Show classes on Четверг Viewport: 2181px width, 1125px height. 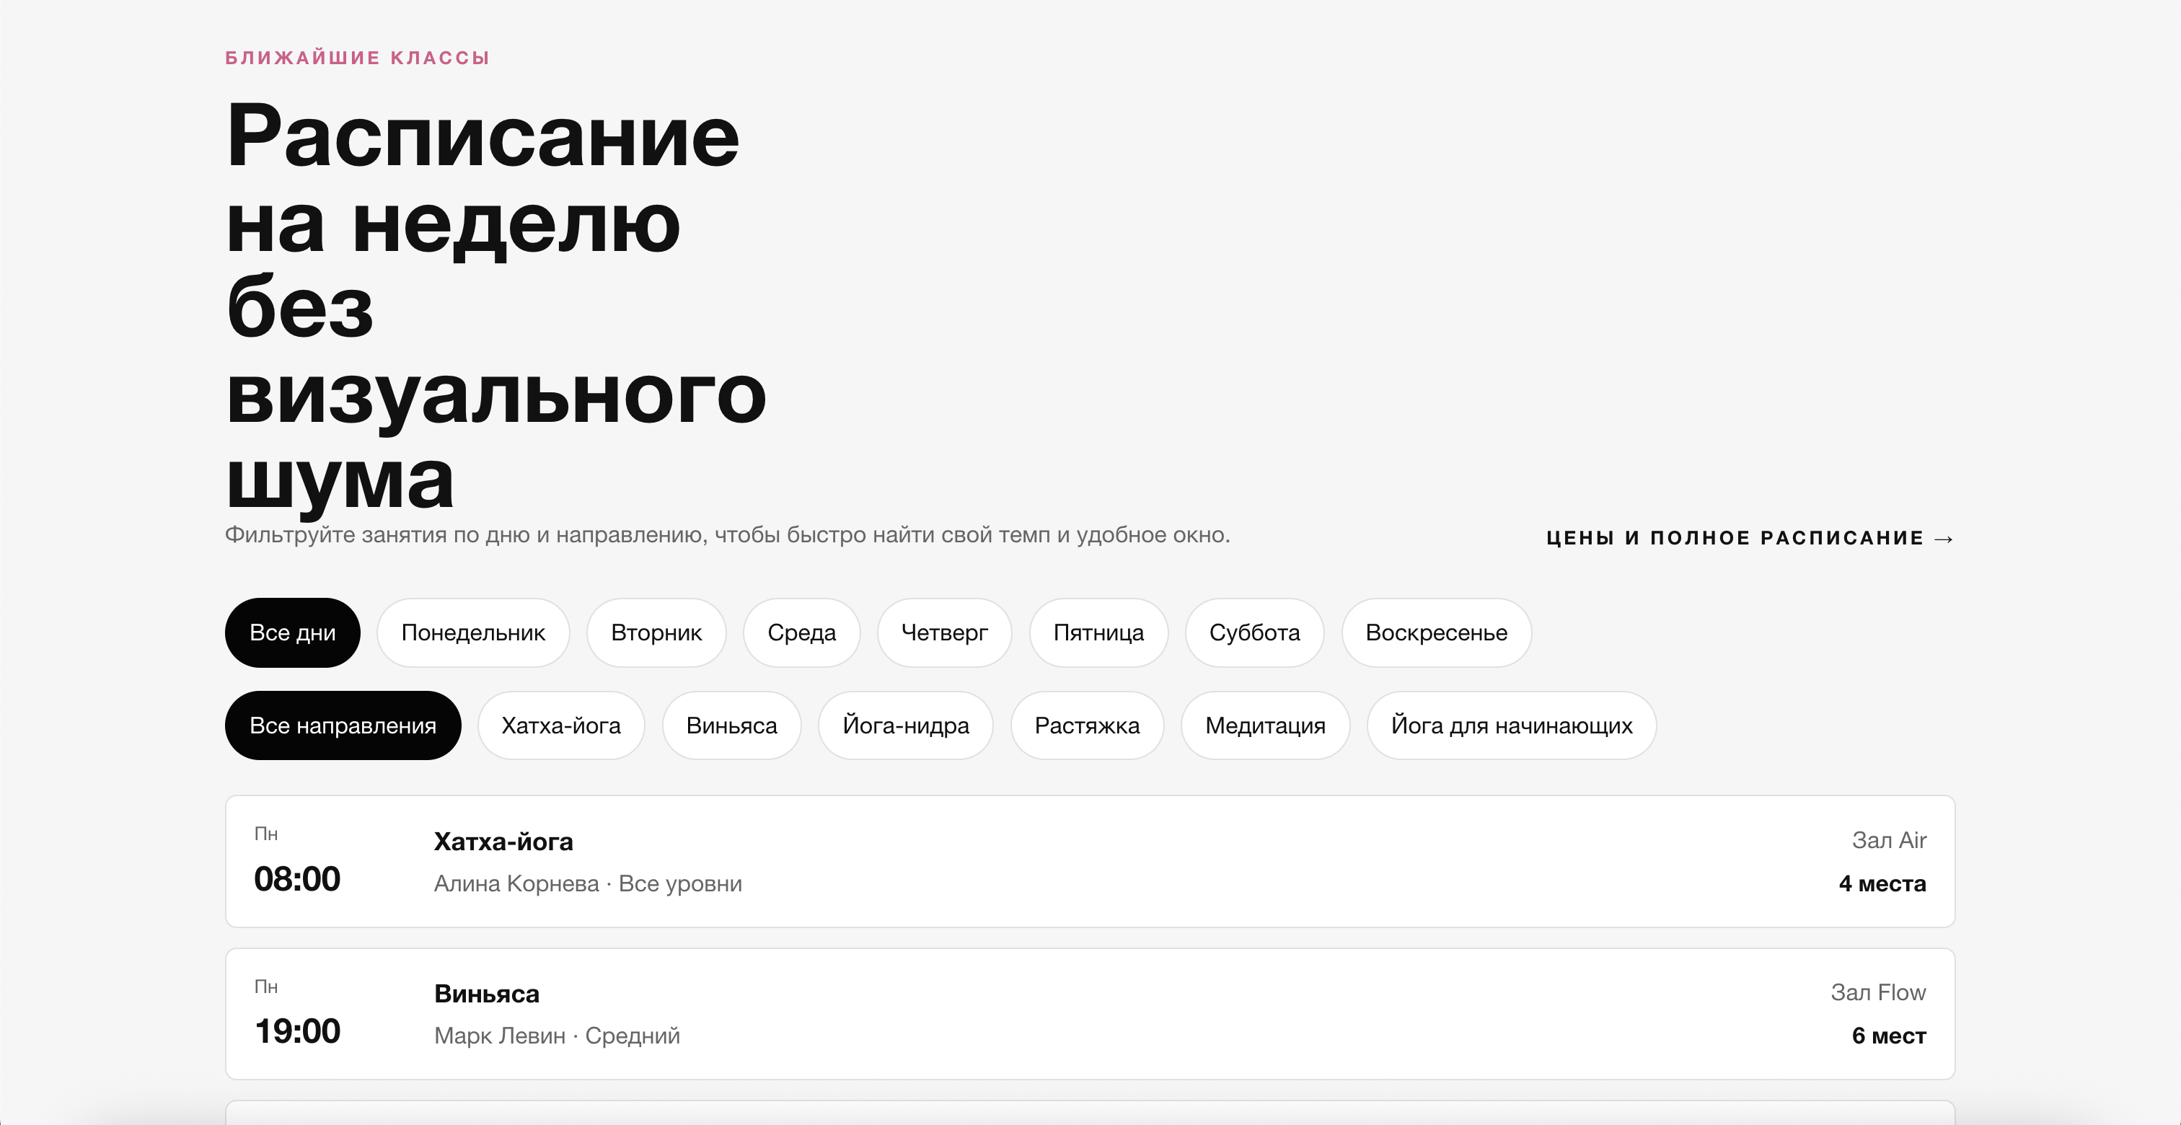[944, 632]
